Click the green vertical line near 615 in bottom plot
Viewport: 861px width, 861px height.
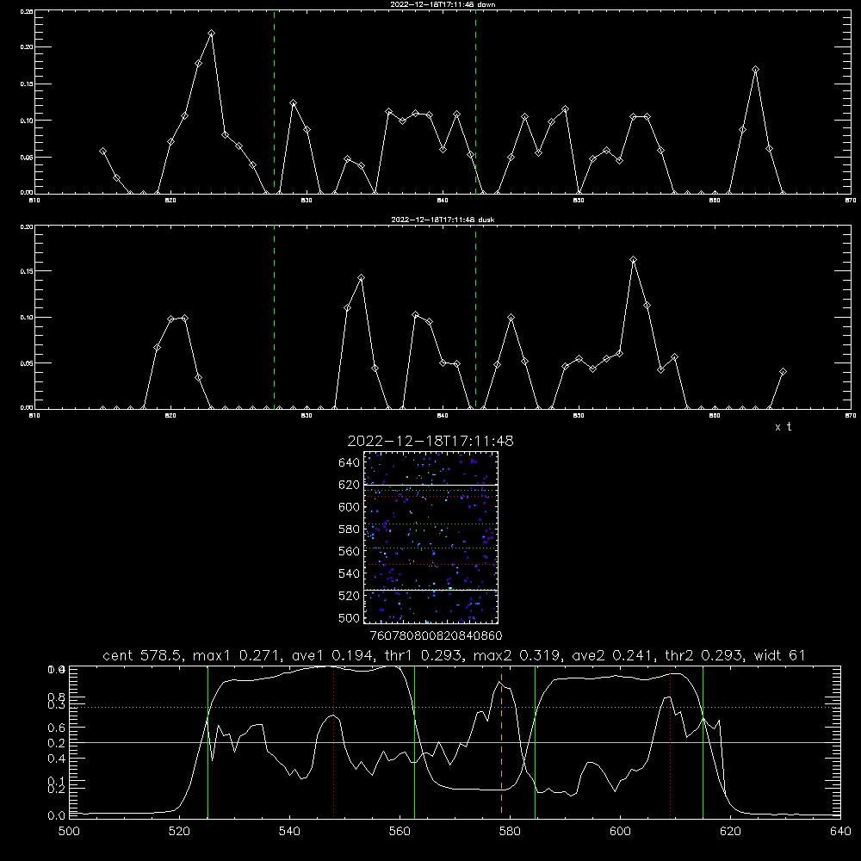[x=703, y=741]
